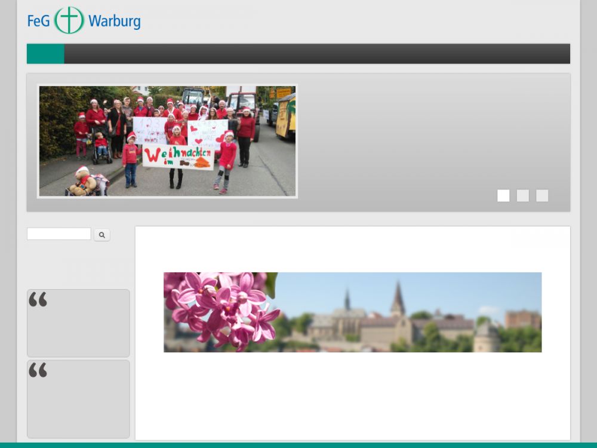
Task: Click the lilac flowers and castle banner image
Action: (352, 312)
